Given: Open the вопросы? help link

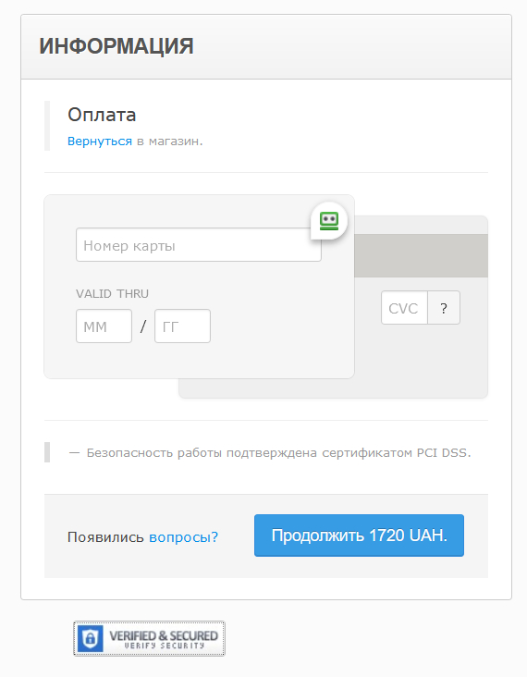Looking at the screenshot, I should [183, 537].
